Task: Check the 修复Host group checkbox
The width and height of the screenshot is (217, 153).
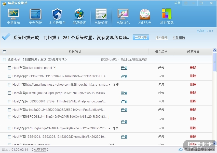Action: 4,59
